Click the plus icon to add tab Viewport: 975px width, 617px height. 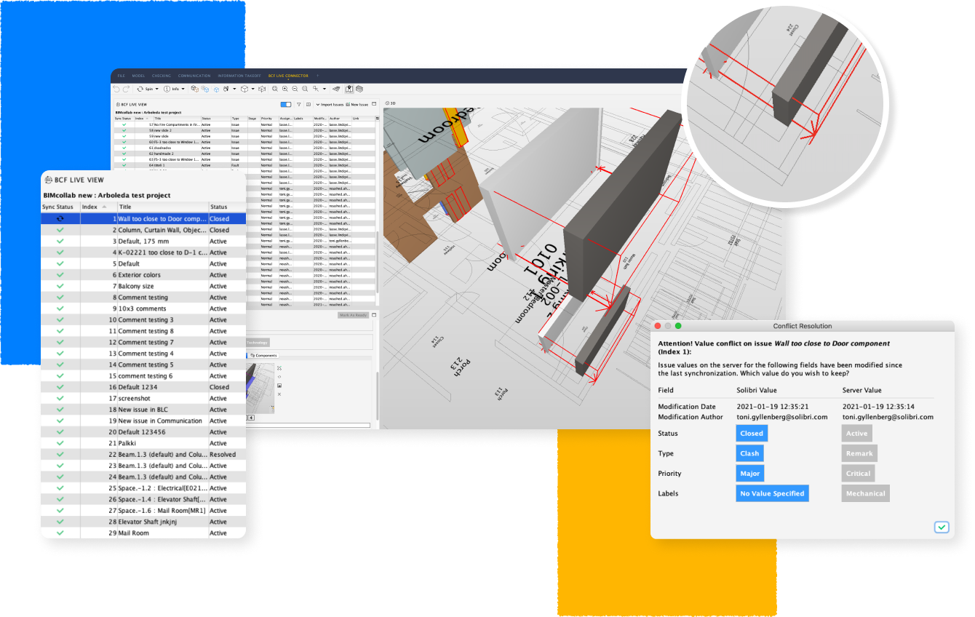tap(317, 76)
